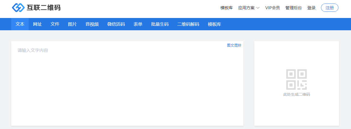Image resolution: width=351 pixels, height=129 pixels.
Task: Open the 批量生码 tab
Action: [160, 24]
